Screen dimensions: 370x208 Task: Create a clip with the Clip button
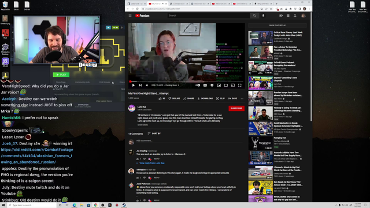(x=220, y=98)
